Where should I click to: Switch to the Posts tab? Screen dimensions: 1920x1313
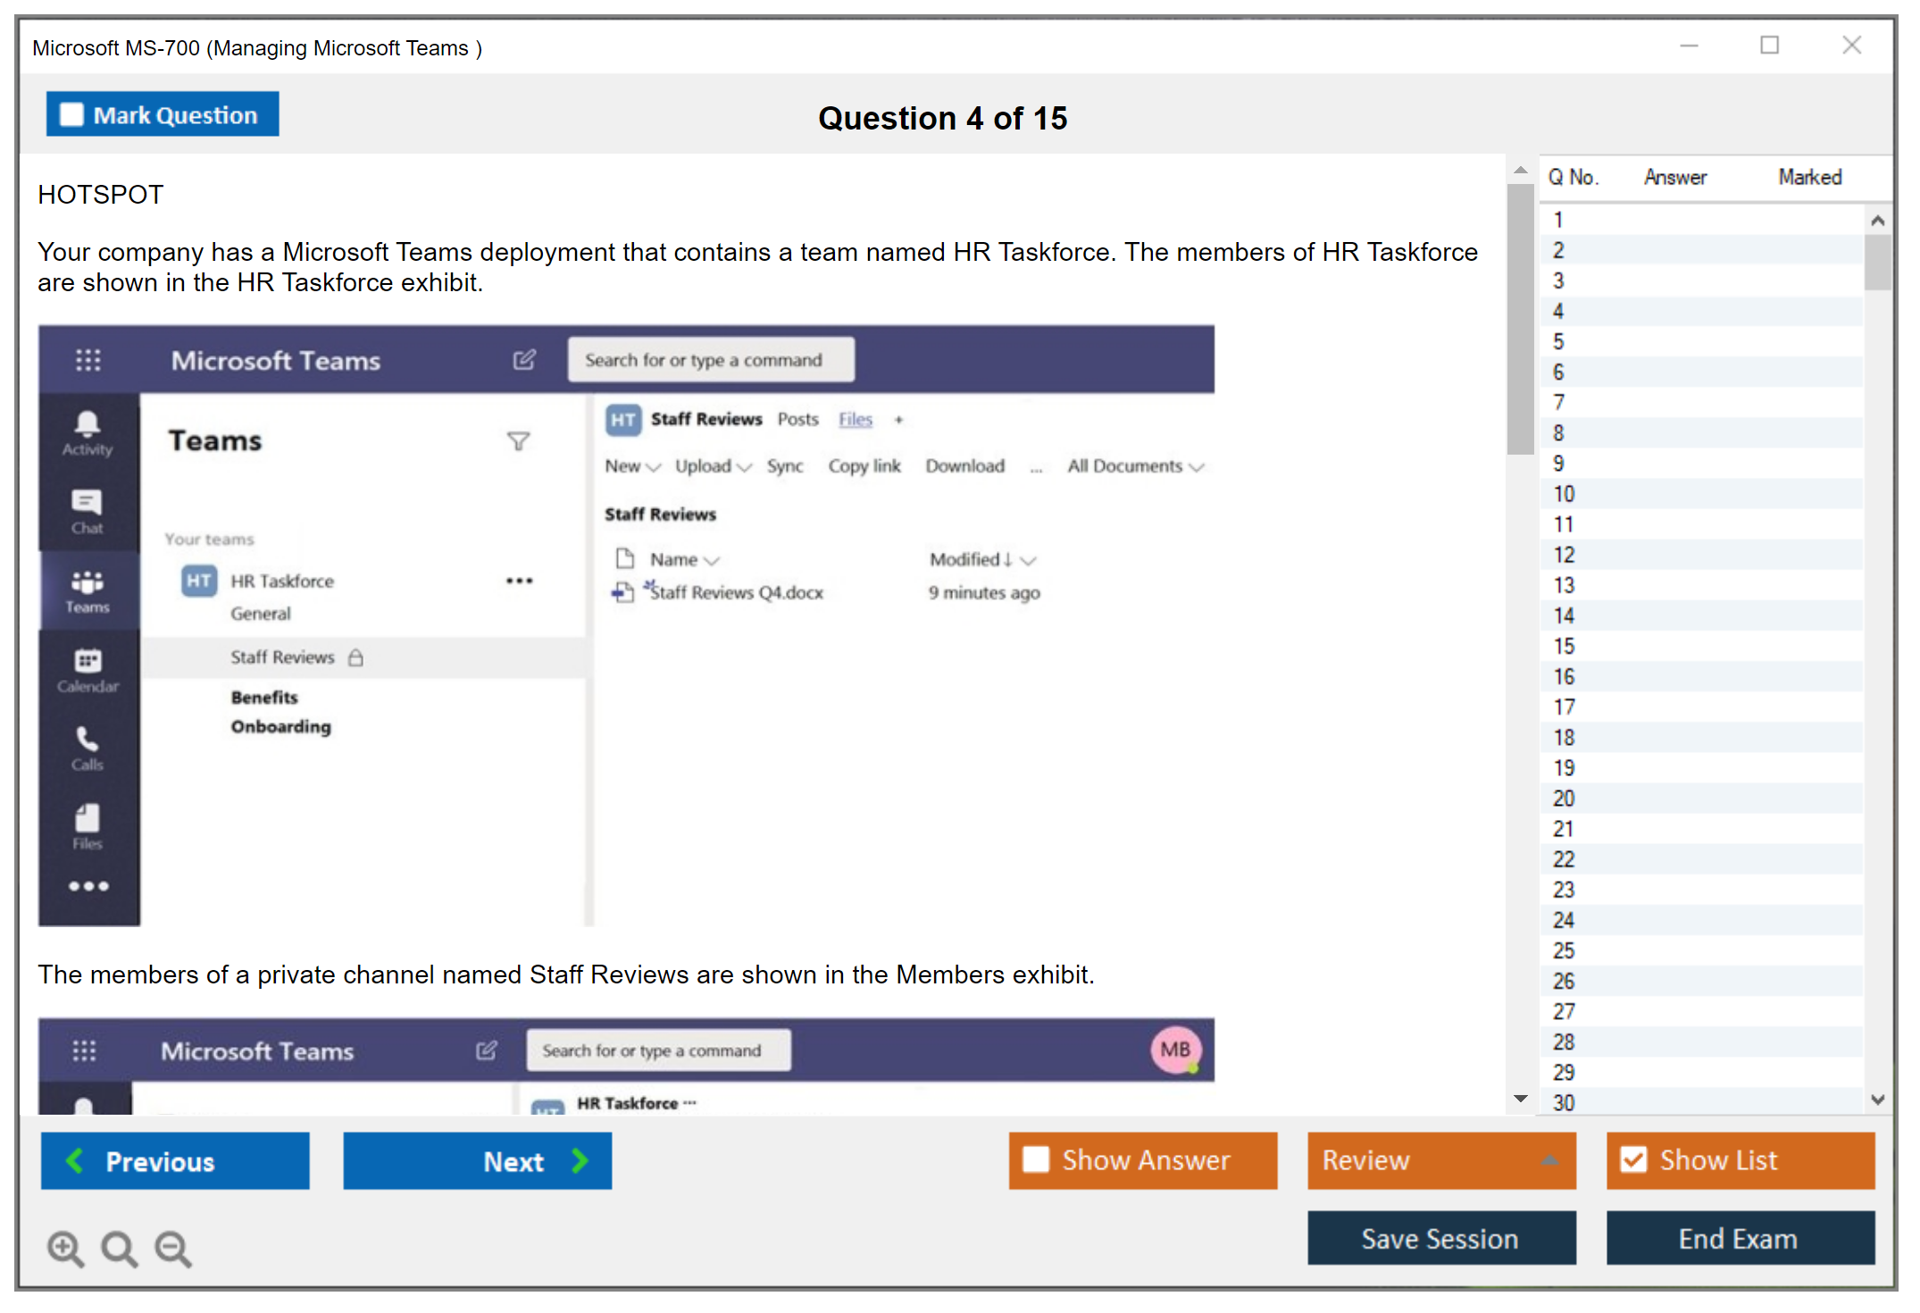coord(797,420)
